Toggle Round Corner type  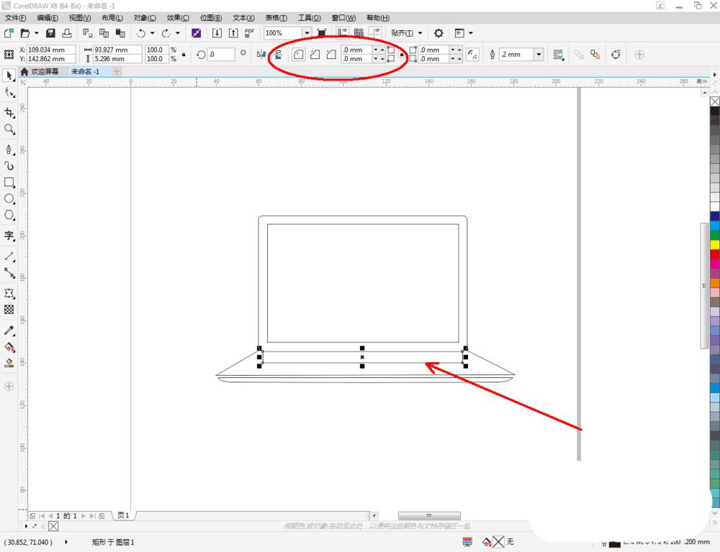299,55
